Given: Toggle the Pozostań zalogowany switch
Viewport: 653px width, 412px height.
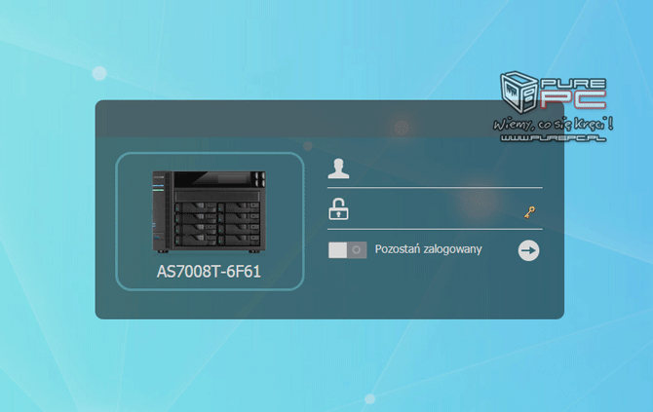Looking at the screenshot, I should [347, 250].
